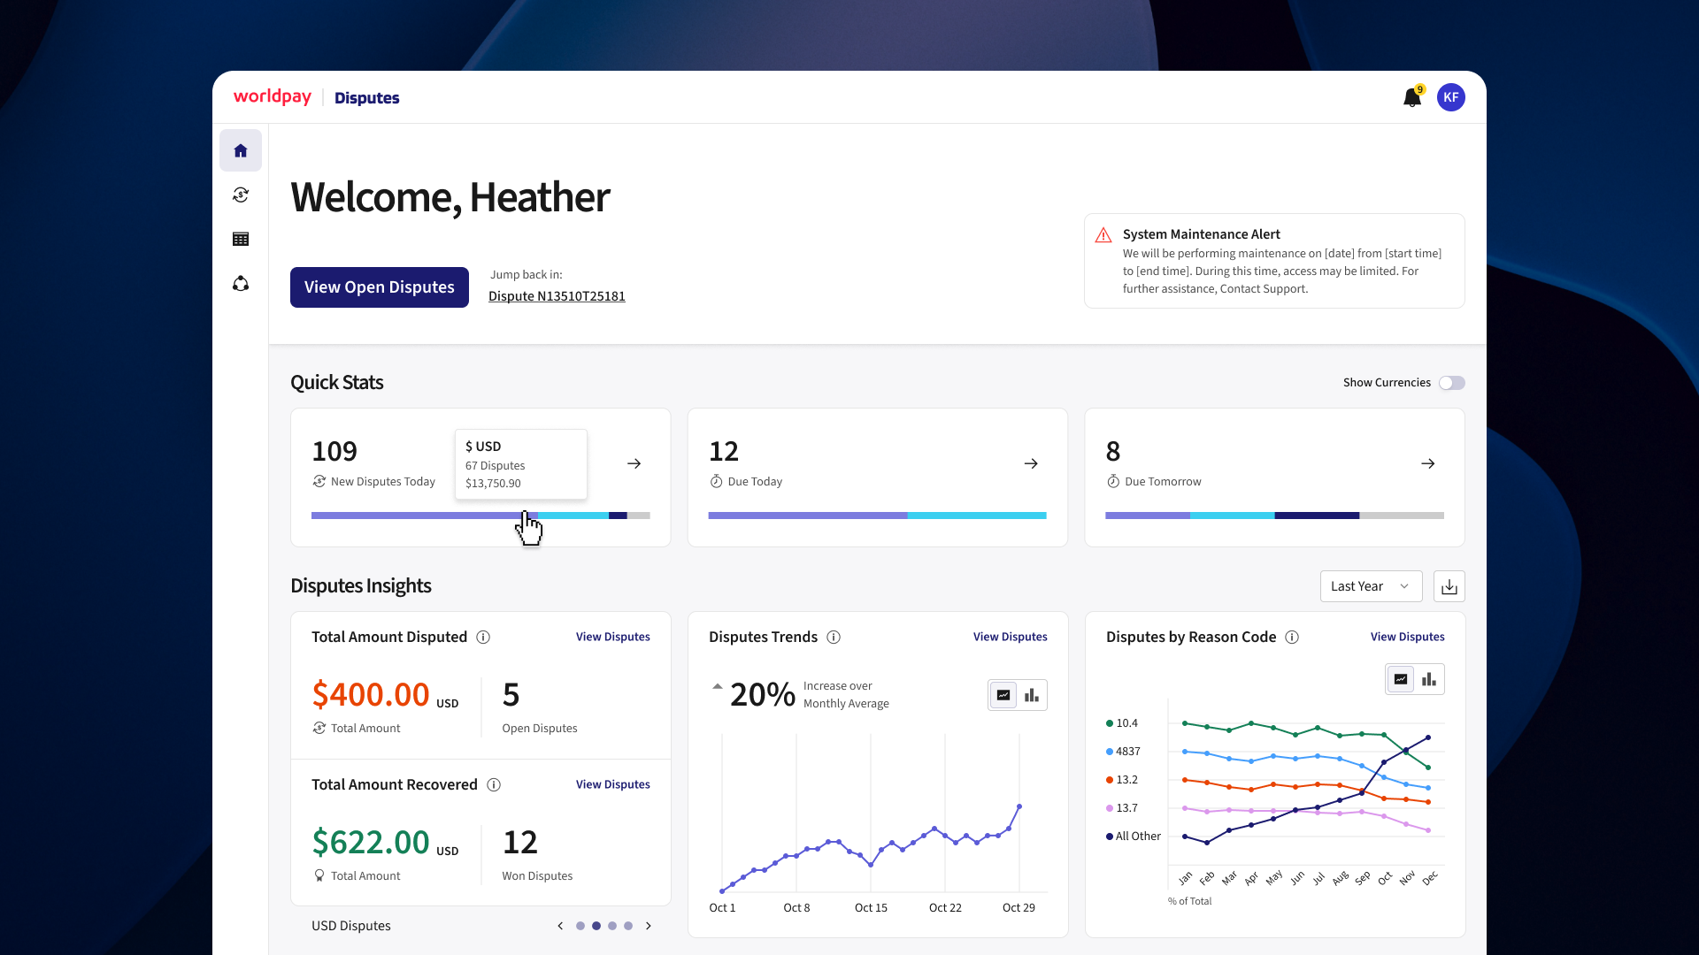
Task: Click the Dec axis label in reason chart
Action: pyautogui.click(x=1429, y=878)
